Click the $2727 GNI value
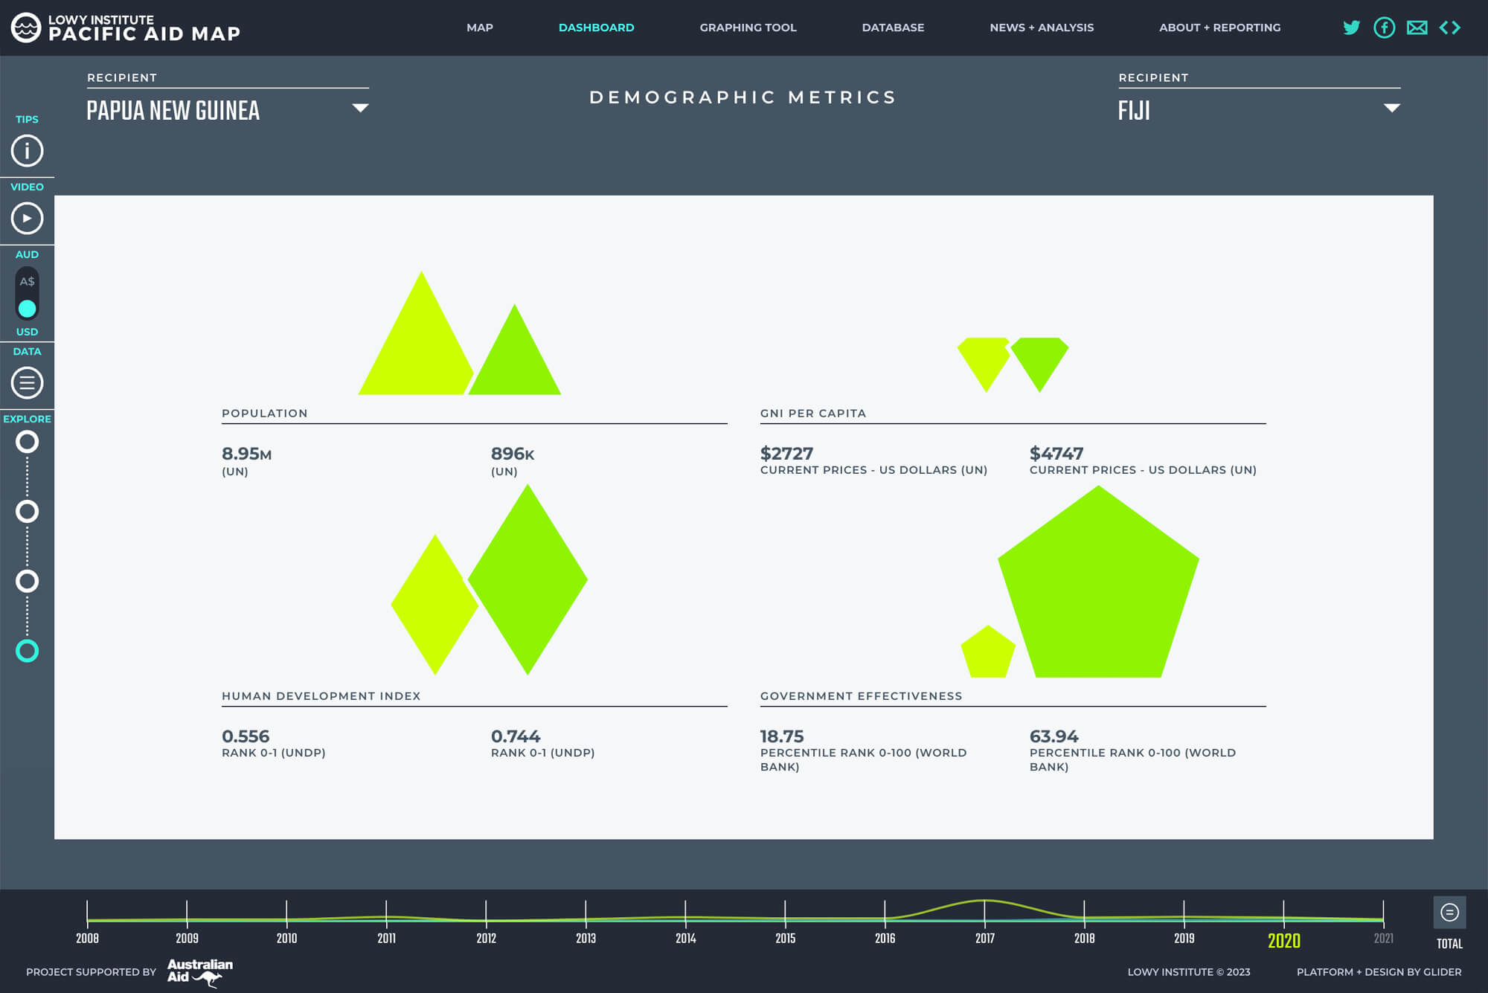Image resolution: width=1488 pixels, height=993 pixels. point(786,453)
